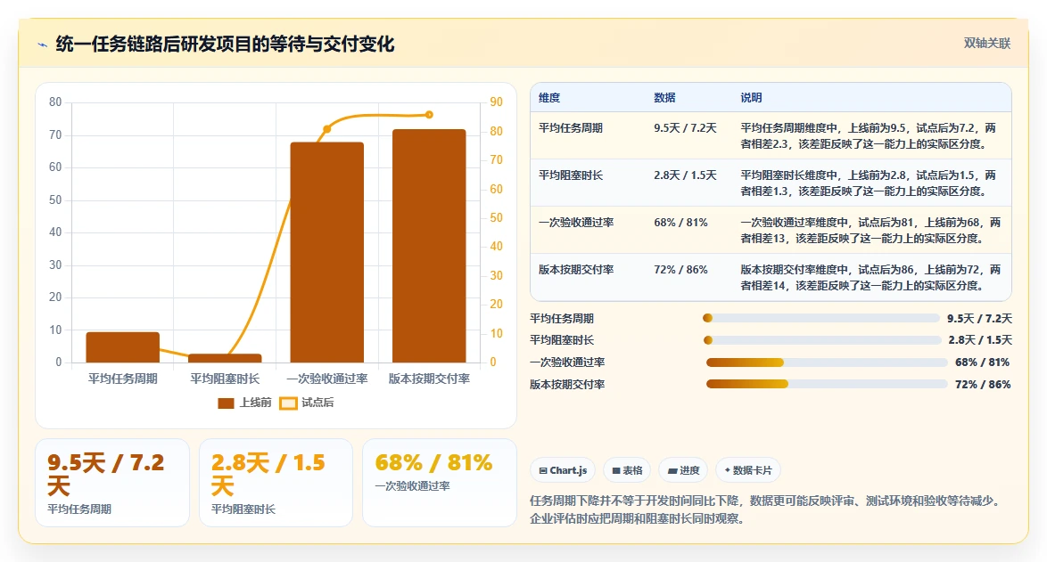Click description mentioning 两者相差2.3

(x=868, y=136)
